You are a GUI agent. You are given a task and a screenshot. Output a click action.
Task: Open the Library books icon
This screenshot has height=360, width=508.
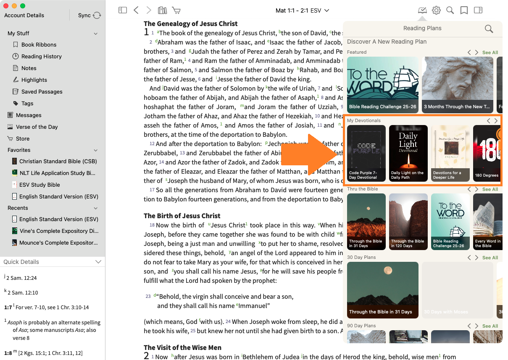click(x=162, y=10)
